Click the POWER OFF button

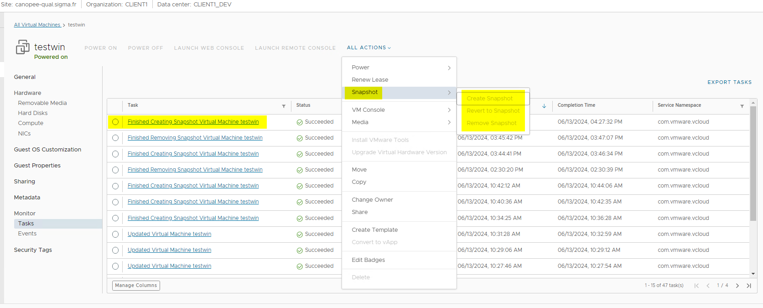[145, 48]
